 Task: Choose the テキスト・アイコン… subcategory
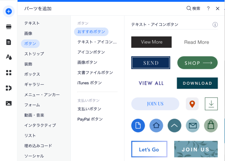click(x=97, y=42)
